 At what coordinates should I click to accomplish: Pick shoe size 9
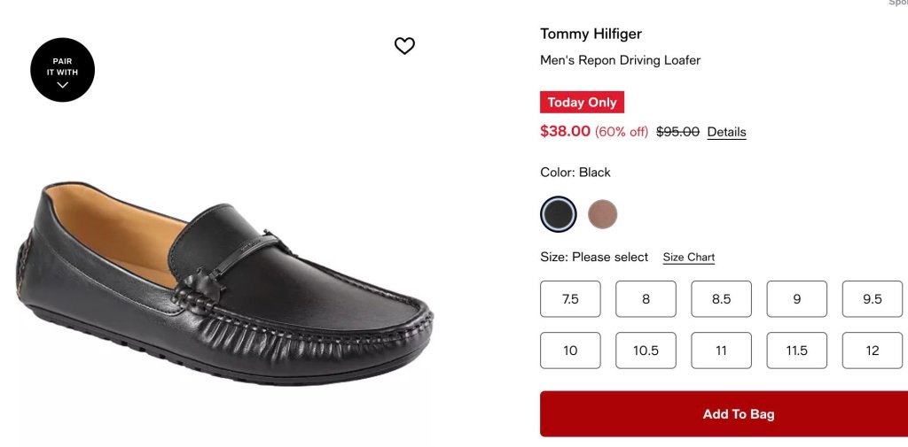[797, 299]
